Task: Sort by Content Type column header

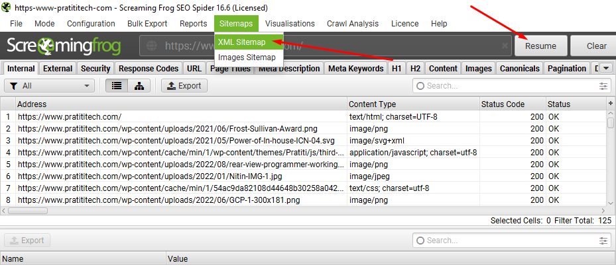Action: (413, 104)
